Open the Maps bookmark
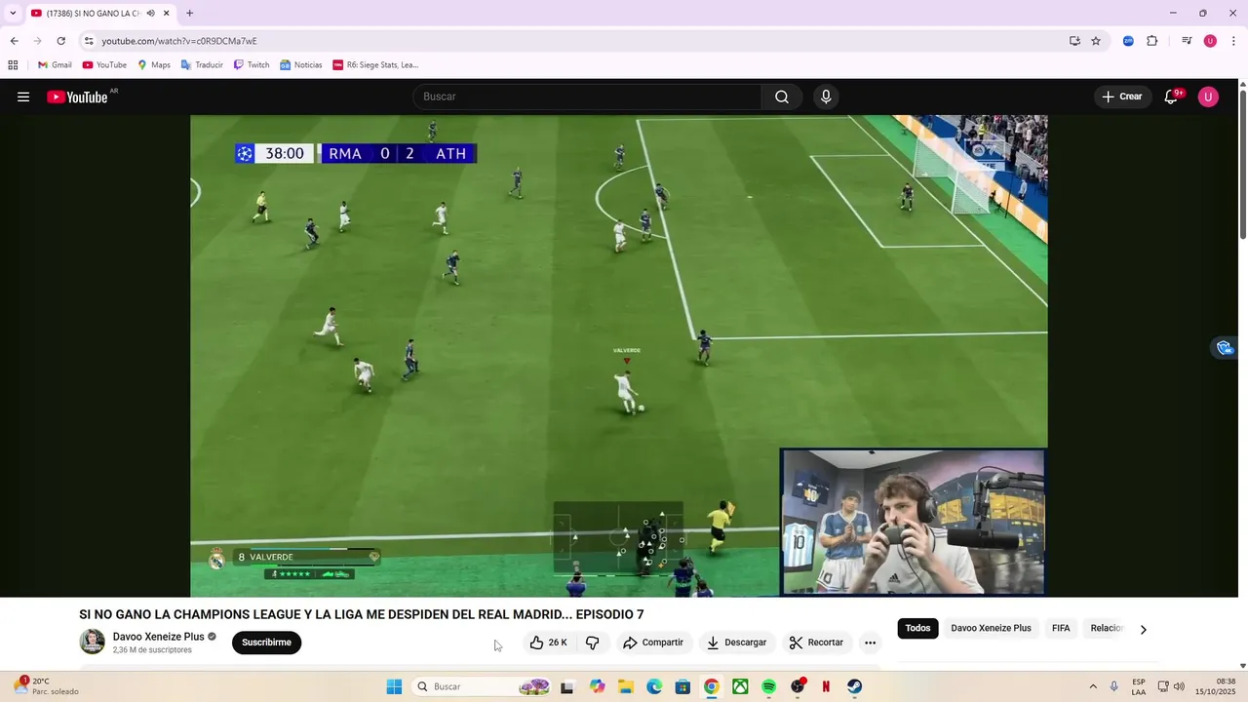This screenshot has height=702, width=1248. coord(153,65)
